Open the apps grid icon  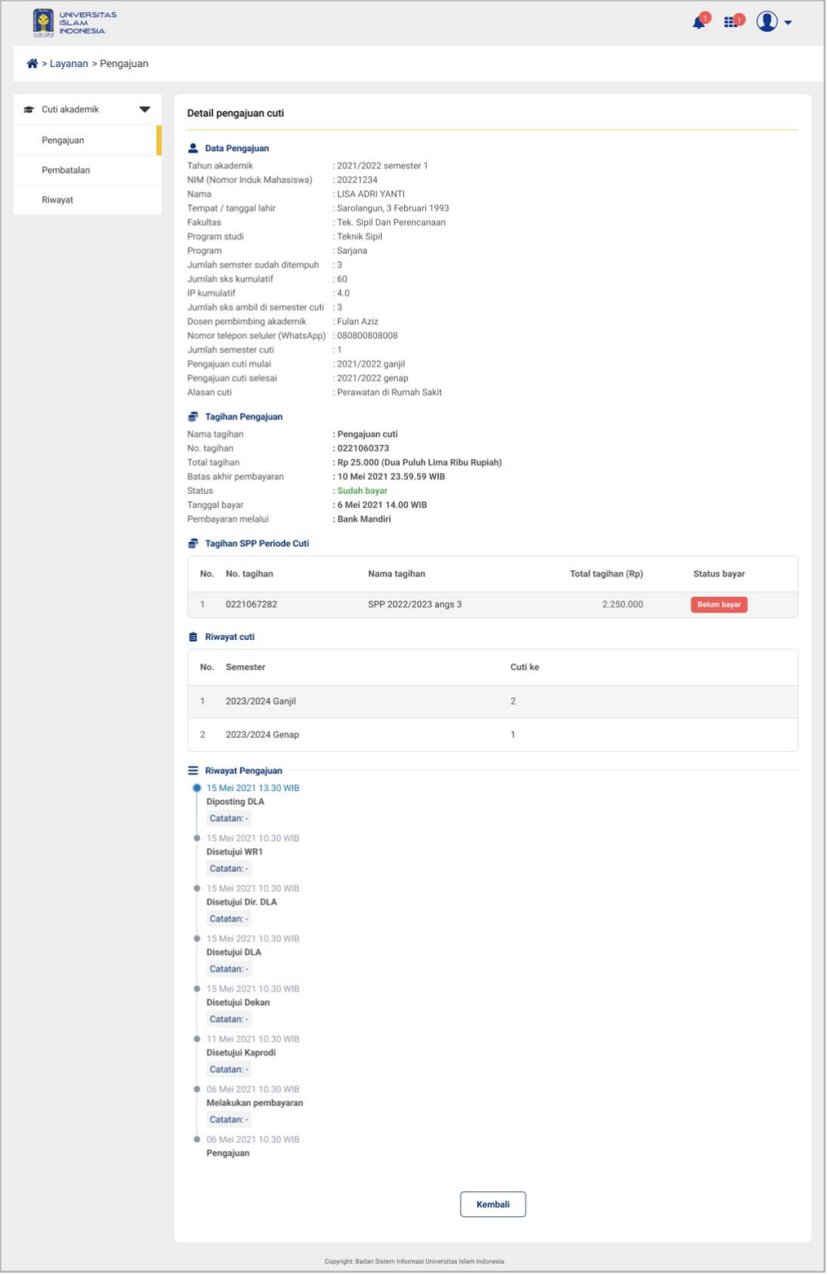coord(731,23)
